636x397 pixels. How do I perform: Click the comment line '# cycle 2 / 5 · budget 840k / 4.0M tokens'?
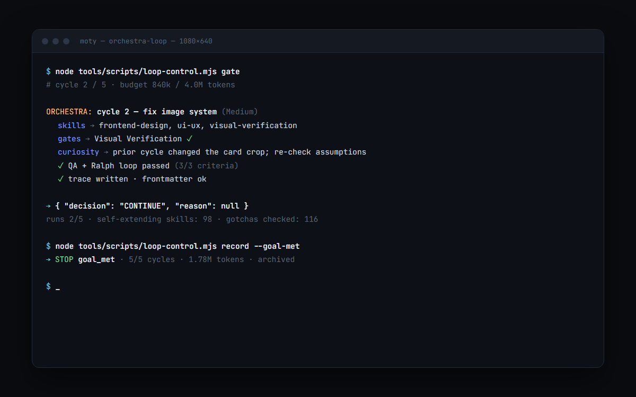tap(140, 85)
